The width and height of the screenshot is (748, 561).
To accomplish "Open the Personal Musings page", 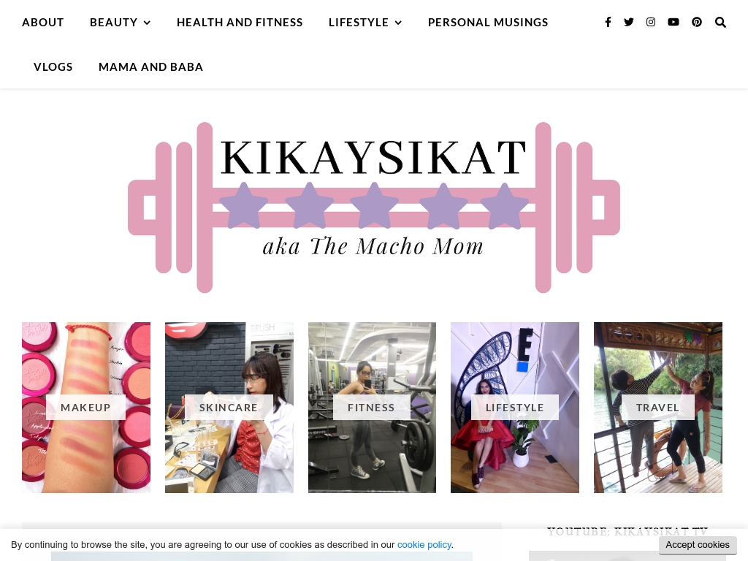I will [x=488, y=23].
